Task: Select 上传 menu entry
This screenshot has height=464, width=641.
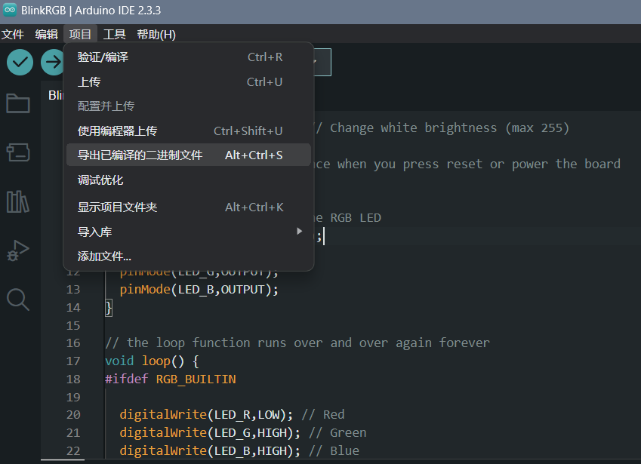Action: (189, 81)
